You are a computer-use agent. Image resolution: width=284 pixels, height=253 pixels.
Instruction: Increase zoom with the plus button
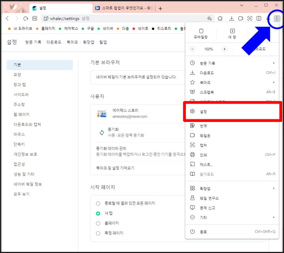(x=224, y=49)
